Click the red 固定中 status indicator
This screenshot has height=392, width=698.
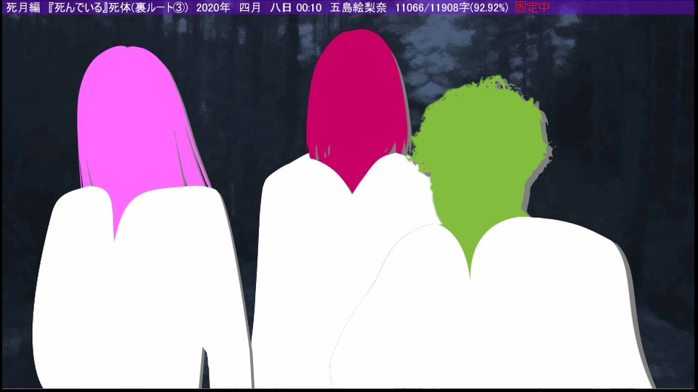532,7
